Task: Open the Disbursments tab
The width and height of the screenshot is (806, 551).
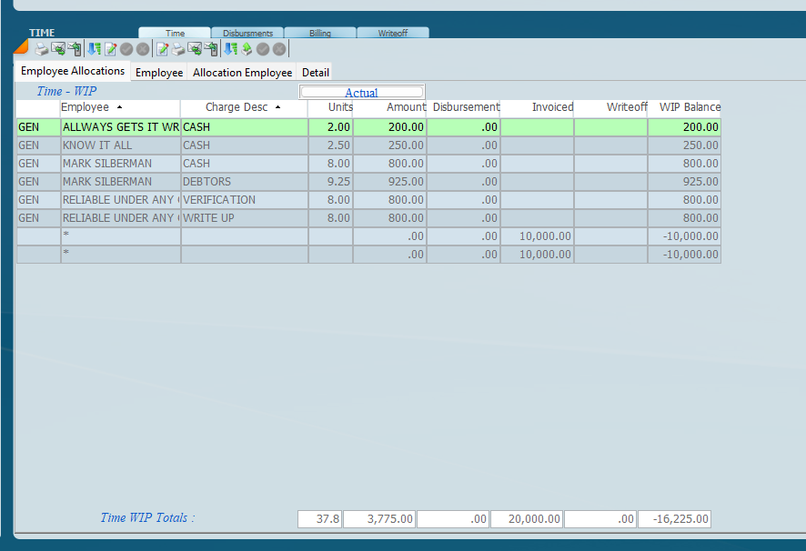Action: 247,34
